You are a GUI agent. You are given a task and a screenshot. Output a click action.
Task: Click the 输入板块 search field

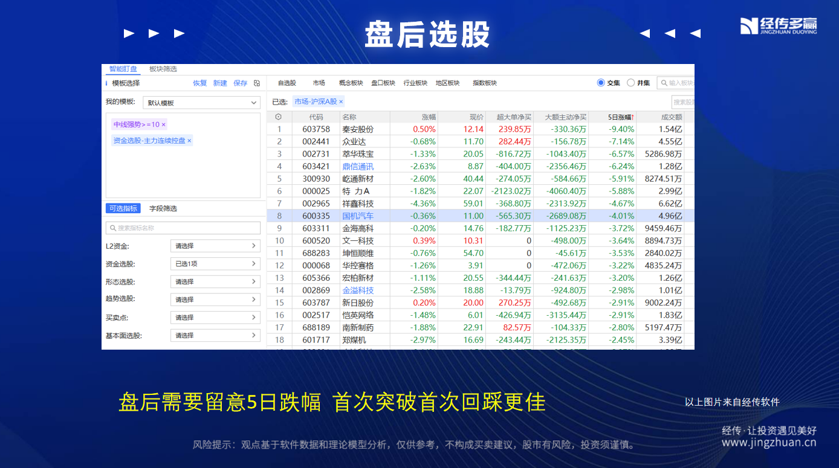[676, 83]
